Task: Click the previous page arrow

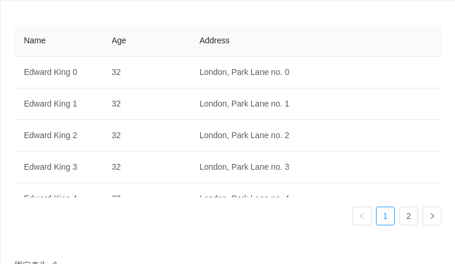Action: click(362, 216)
